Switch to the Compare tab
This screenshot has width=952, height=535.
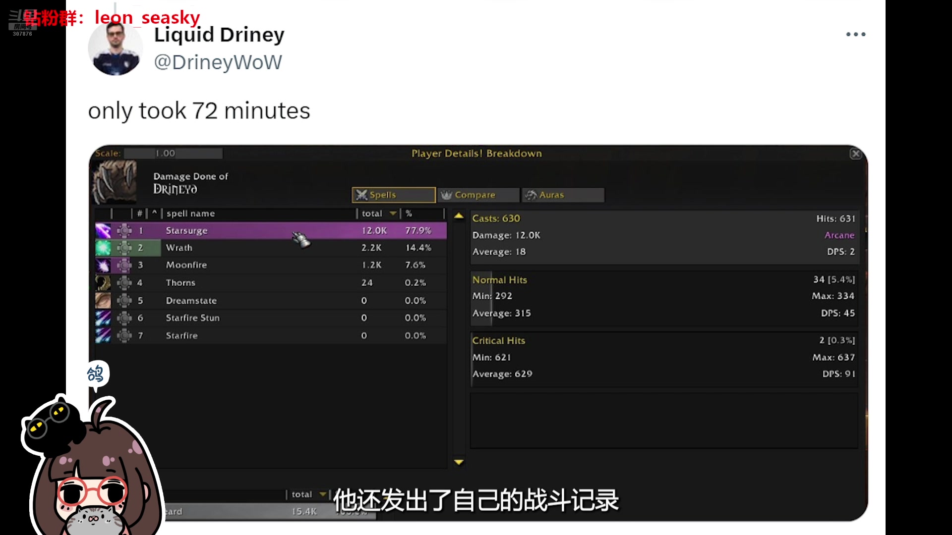click(478, 195)
